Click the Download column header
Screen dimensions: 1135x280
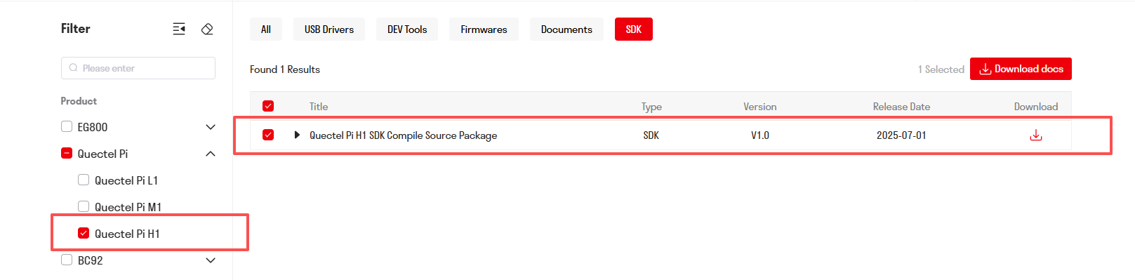1036,107
